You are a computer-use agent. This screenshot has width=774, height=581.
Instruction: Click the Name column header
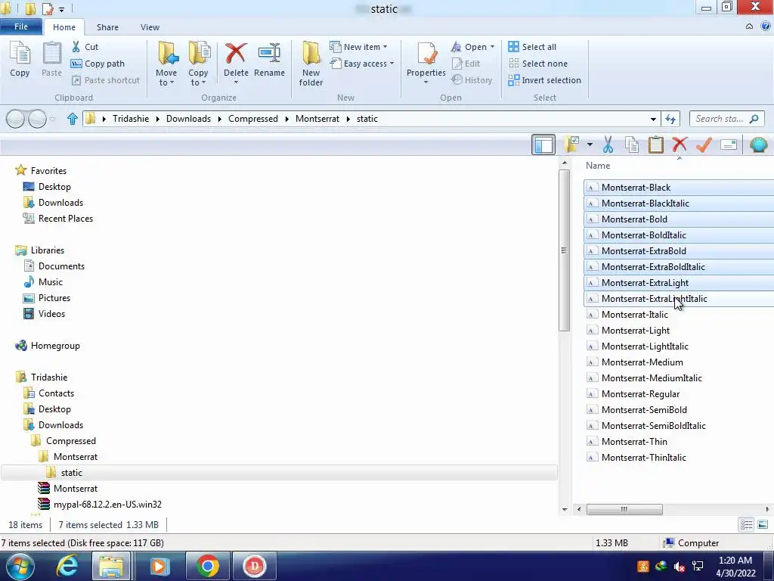[598, 166]
